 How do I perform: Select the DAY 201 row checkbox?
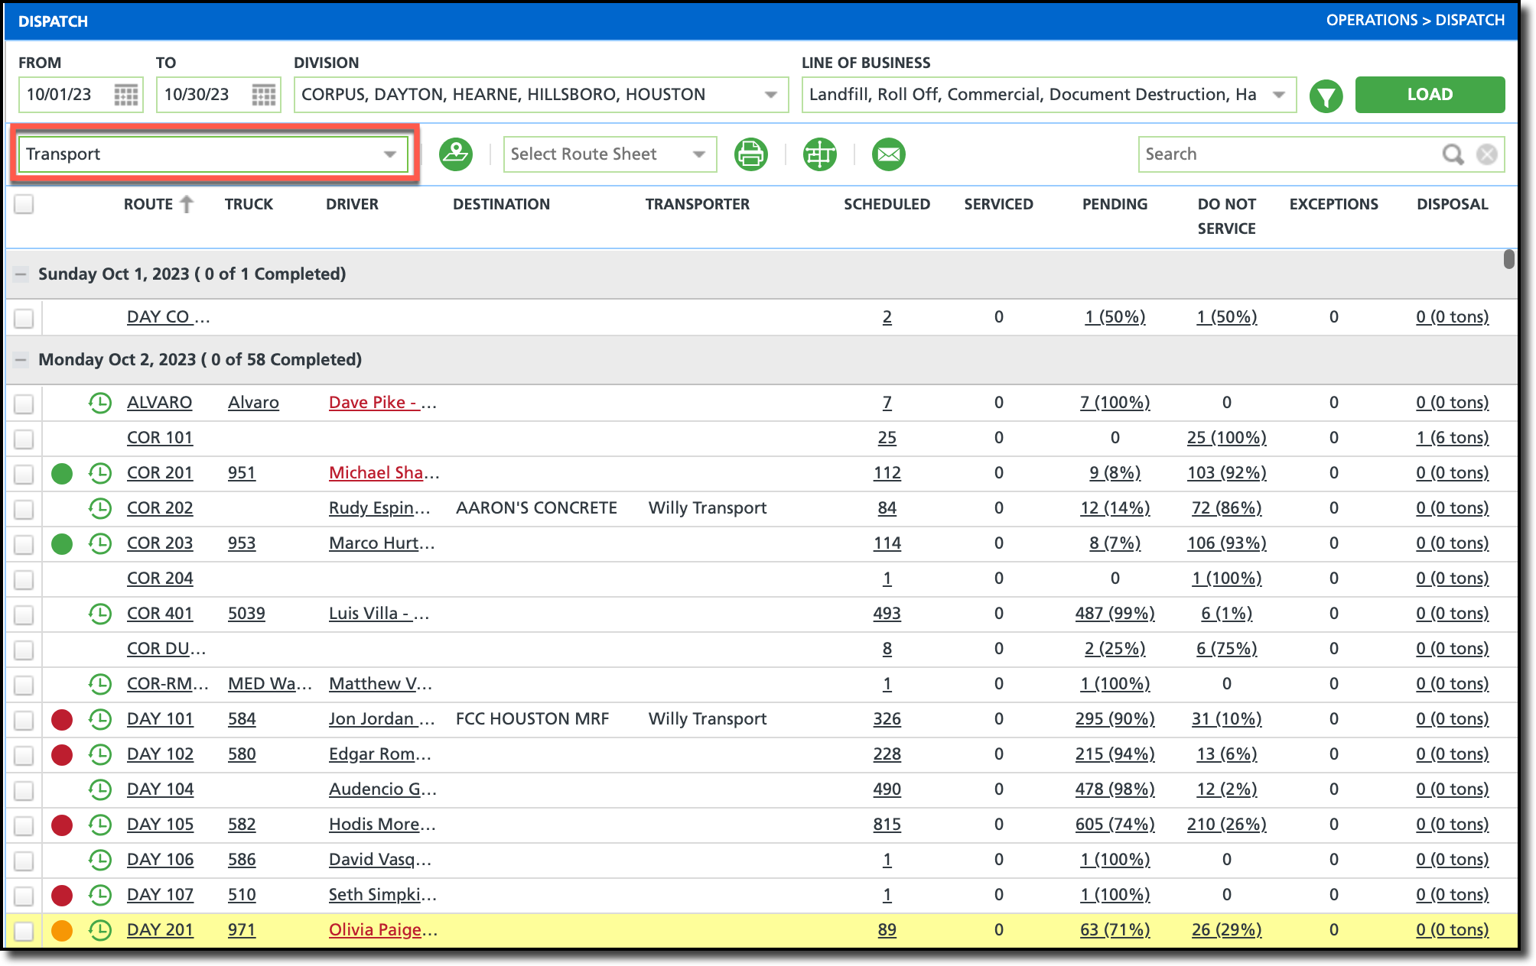click(24, 930)
